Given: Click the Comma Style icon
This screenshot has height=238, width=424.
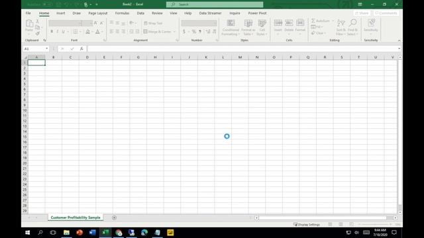Looking at the screenshot, I should point(200,32).
